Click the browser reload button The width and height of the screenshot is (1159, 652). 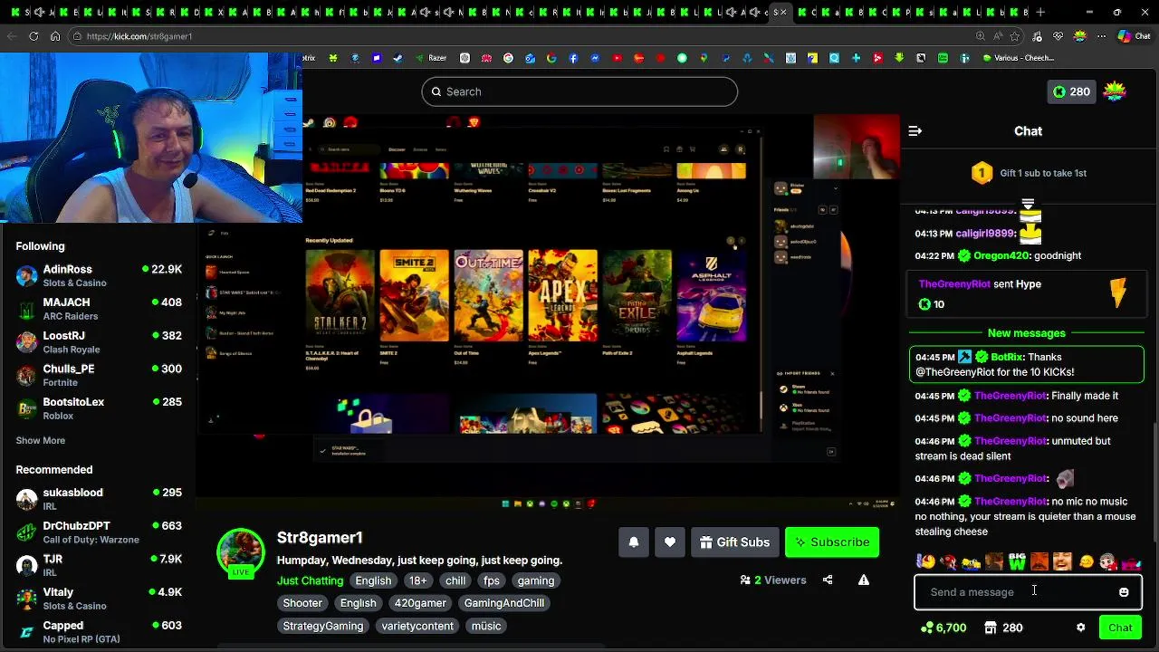(34, 36)
